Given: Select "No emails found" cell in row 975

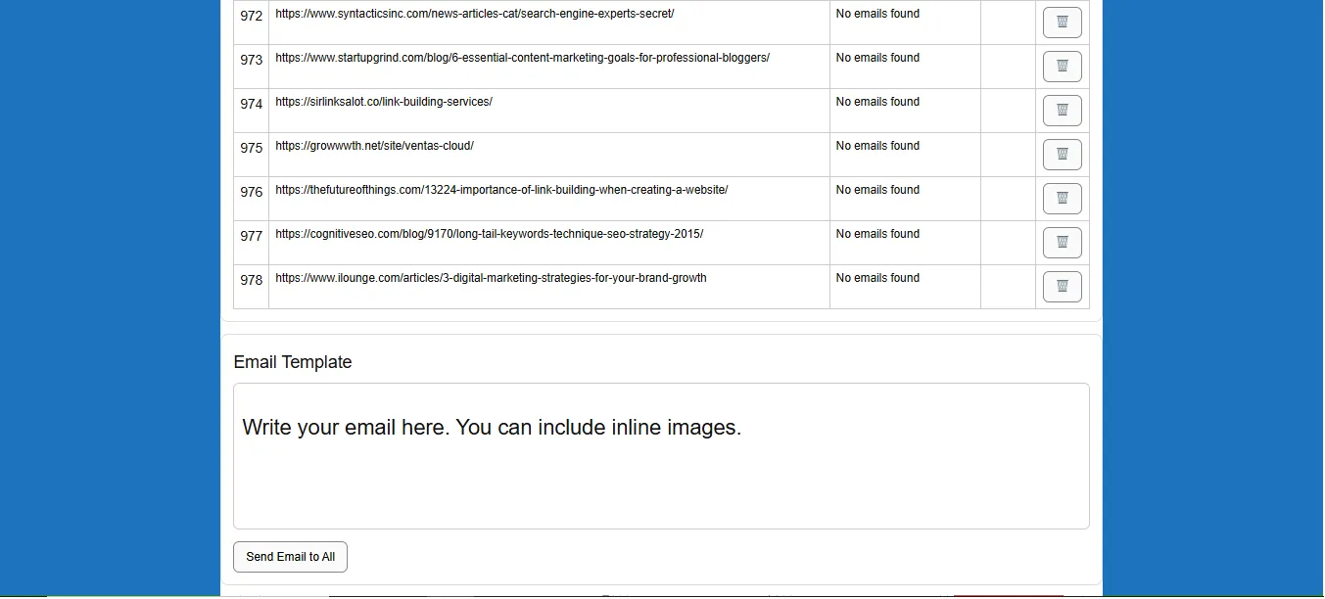Looking at the screenshot, I should click(877, 146).
